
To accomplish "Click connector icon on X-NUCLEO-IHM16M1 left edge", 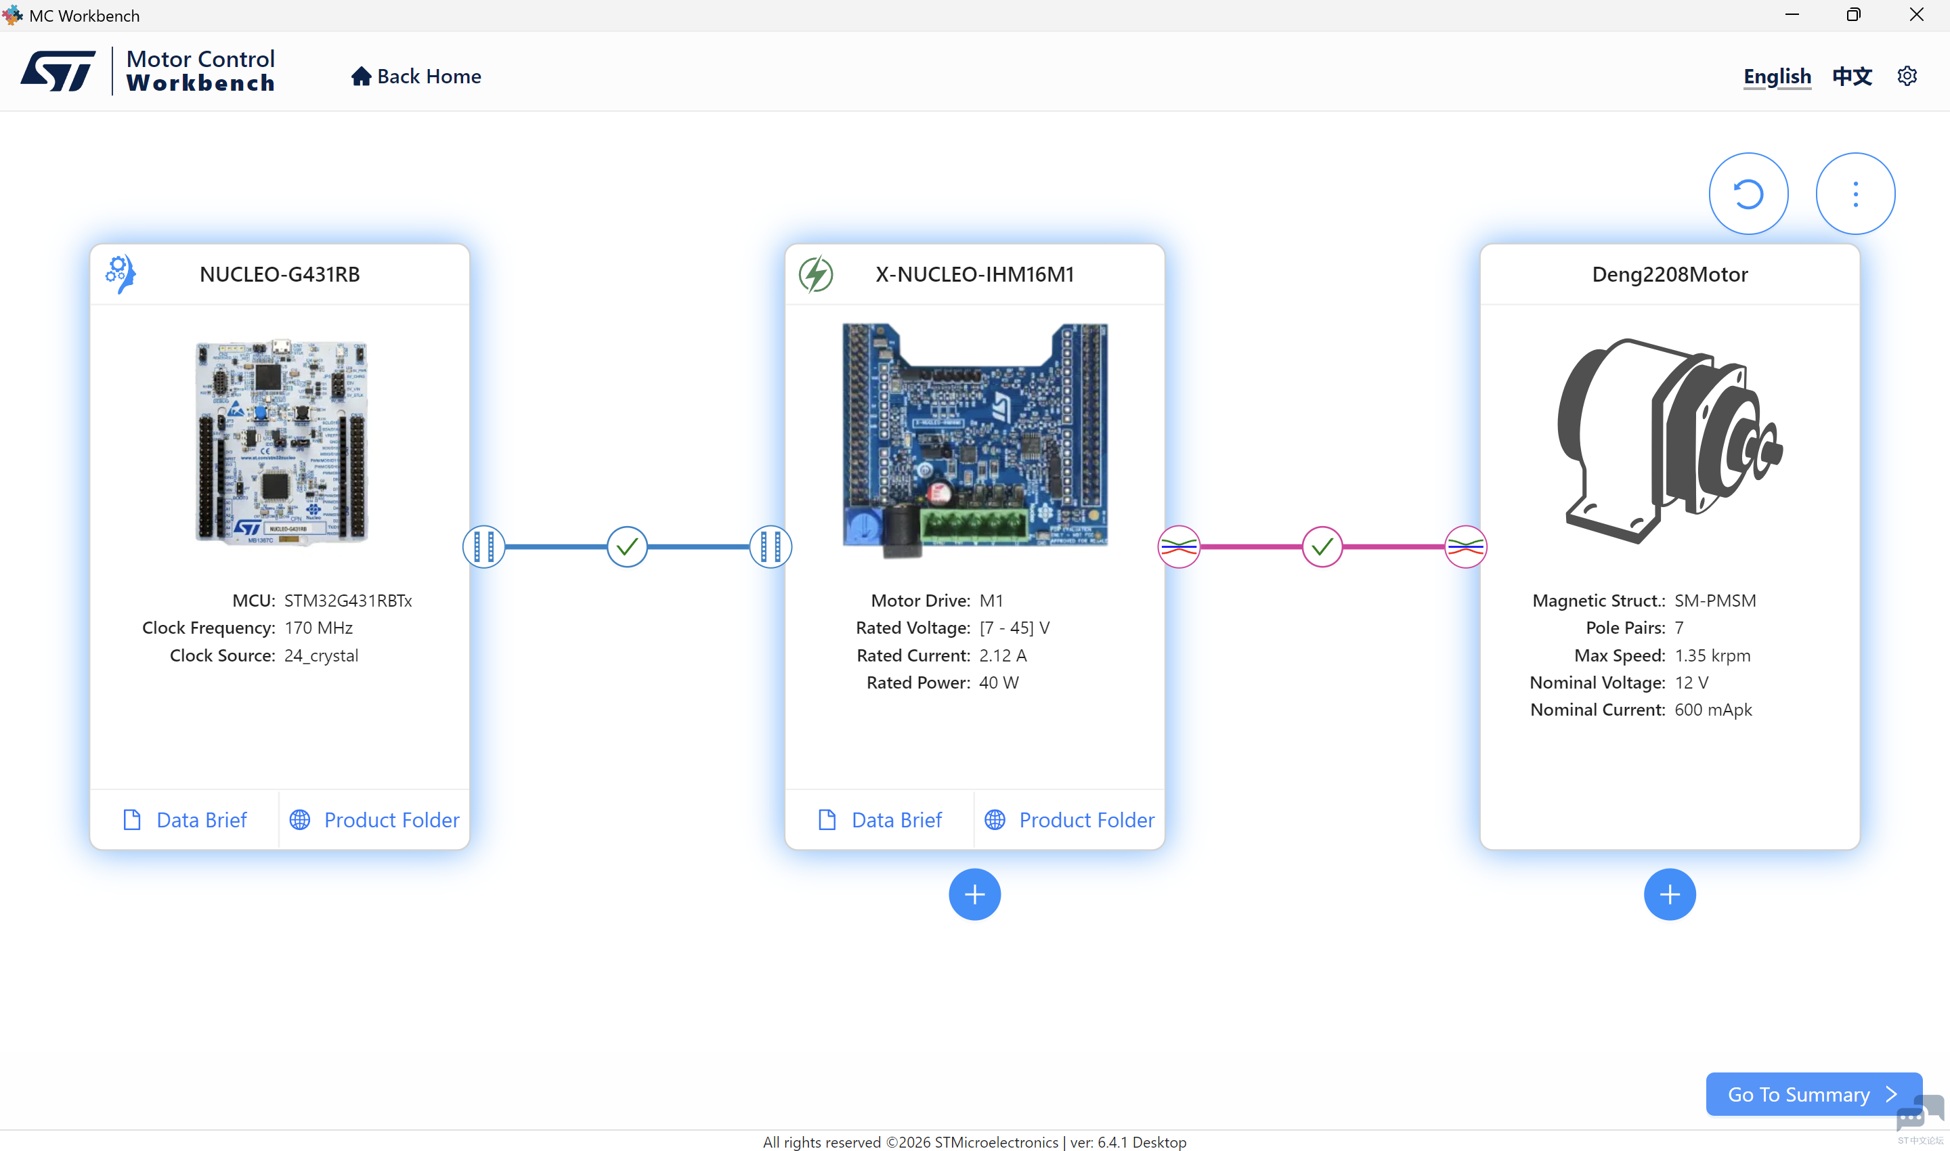I will pyautogui.click(x=771, y=547).
